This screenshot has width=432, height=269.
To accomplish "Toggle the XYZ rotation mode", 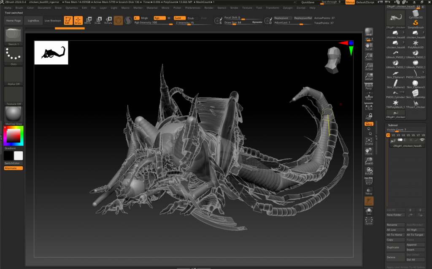I will coord(369,124).
